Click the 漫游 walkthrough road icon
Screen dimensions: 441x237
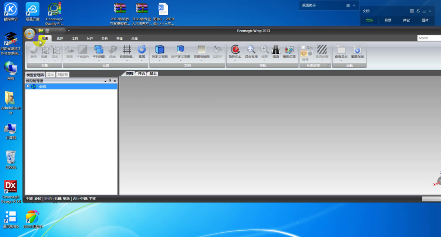pos(275,50)
